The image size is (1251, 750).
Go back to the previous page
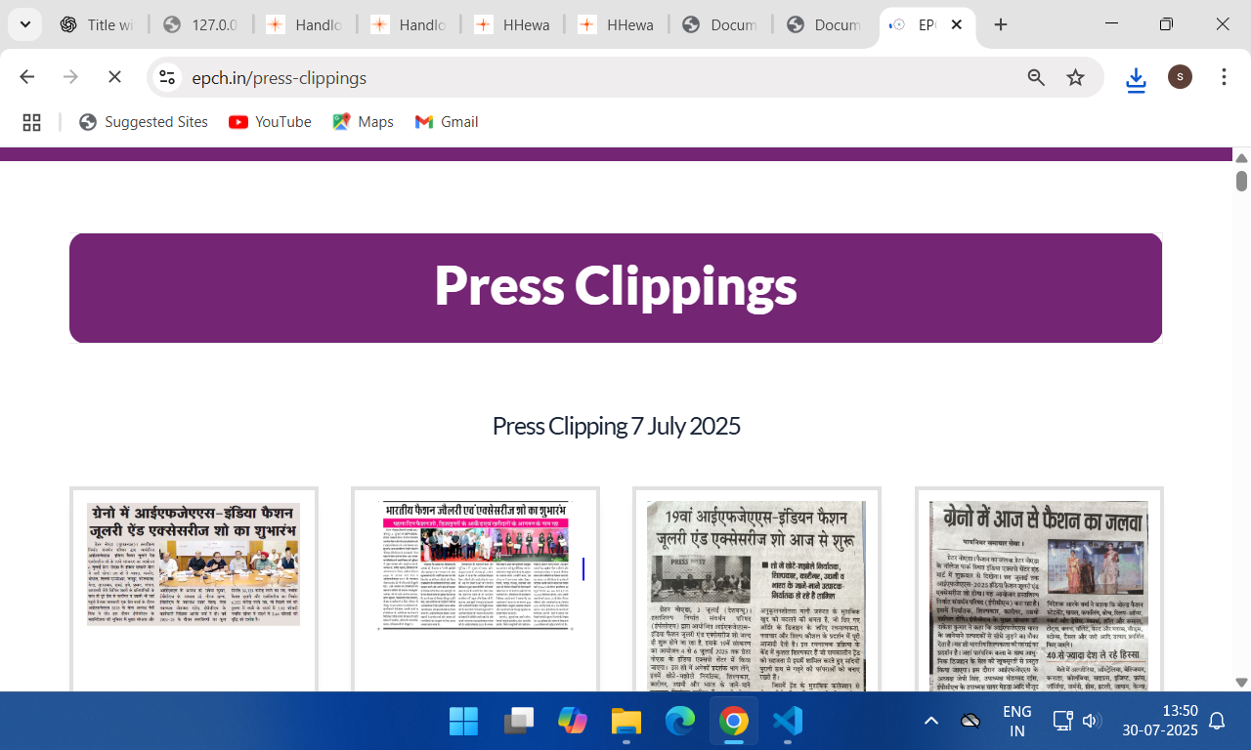coord(27,77)
